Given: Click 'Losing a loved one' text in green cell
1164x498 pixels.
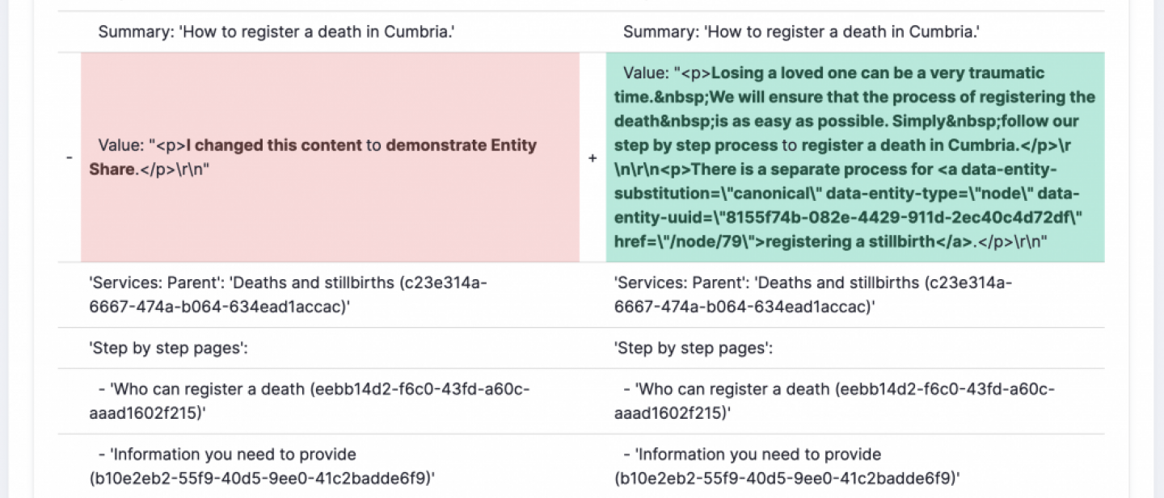Looking at the screenshot, I should pos(776,73).
